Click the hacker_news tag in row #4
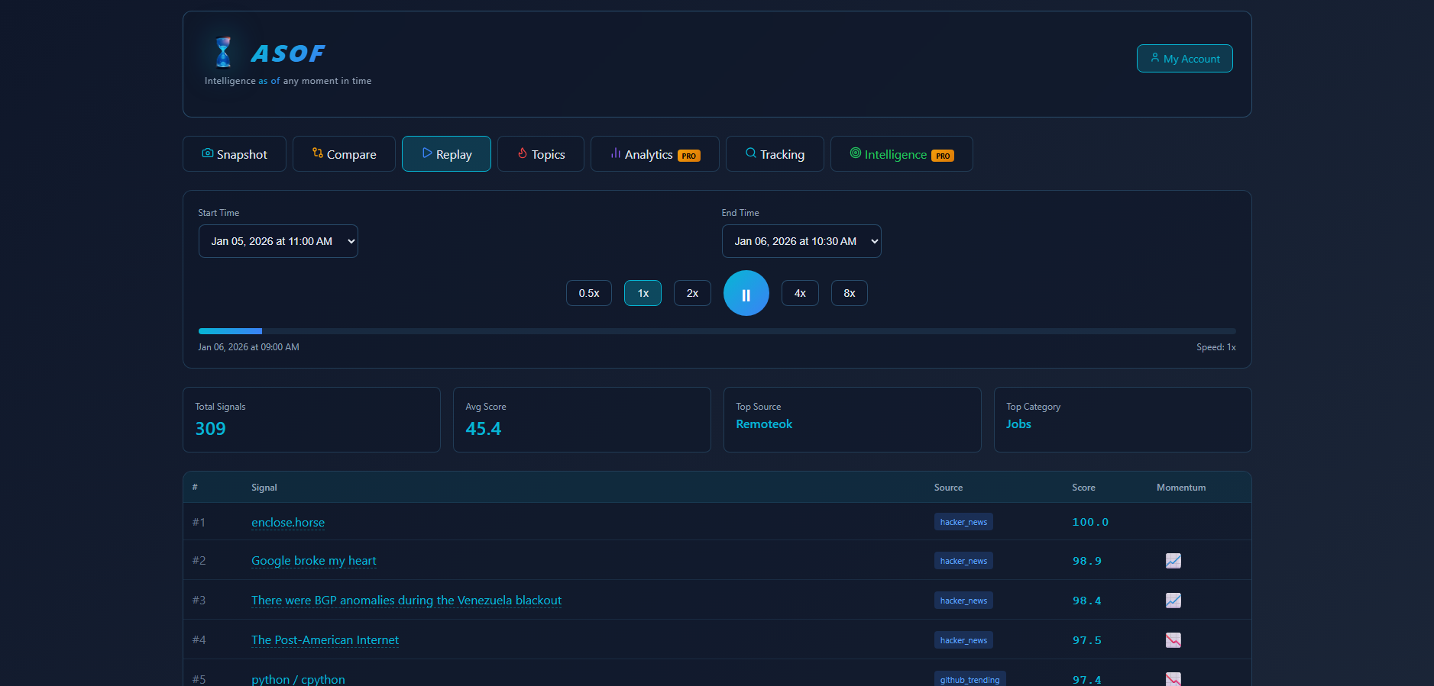1434x686 pixels. pos(963,640)
